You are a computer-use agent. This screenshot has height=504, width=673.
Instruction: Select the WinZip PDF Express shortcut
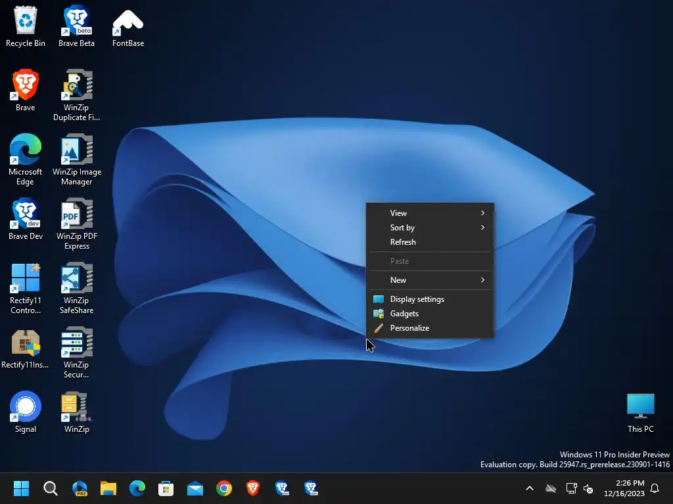[77, 224]
